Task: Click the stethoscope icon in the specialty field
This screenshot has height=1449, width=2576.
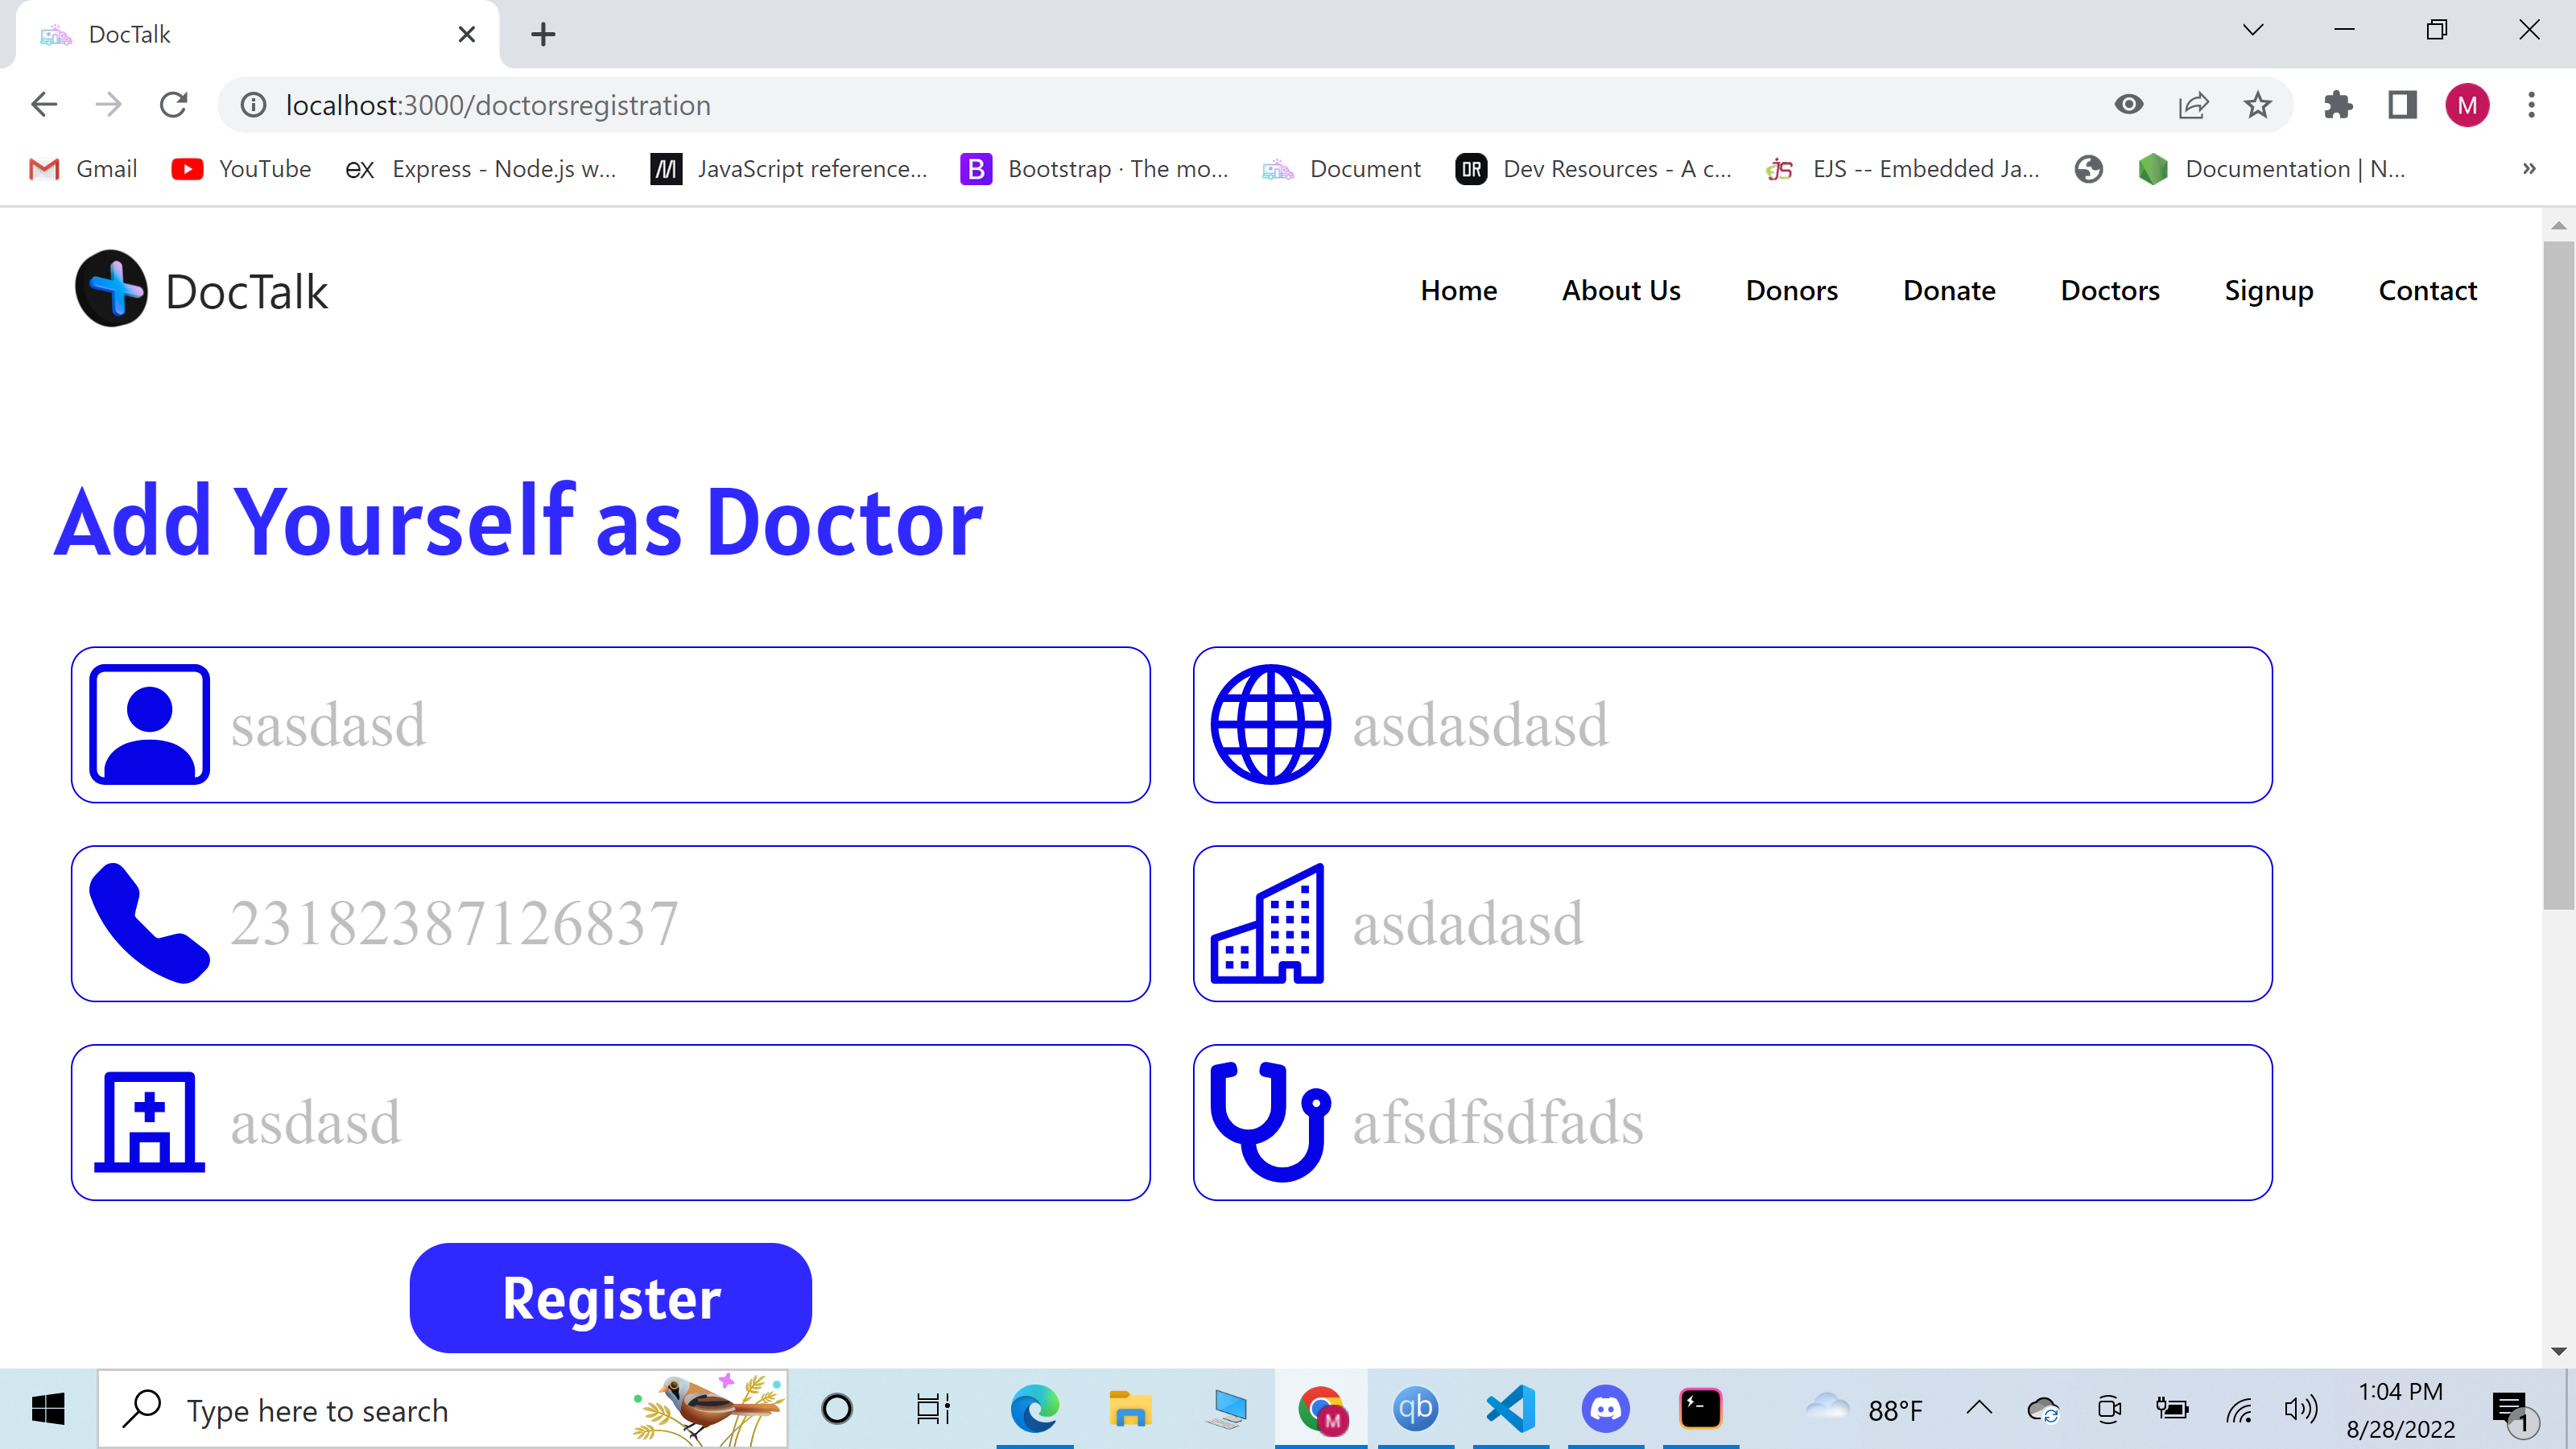Action: coord(1269,1120)
